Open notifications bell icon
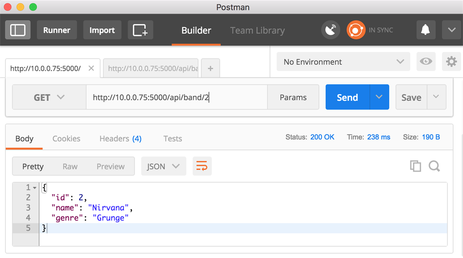Screen dimensions: 463x258 coord(425,30)
